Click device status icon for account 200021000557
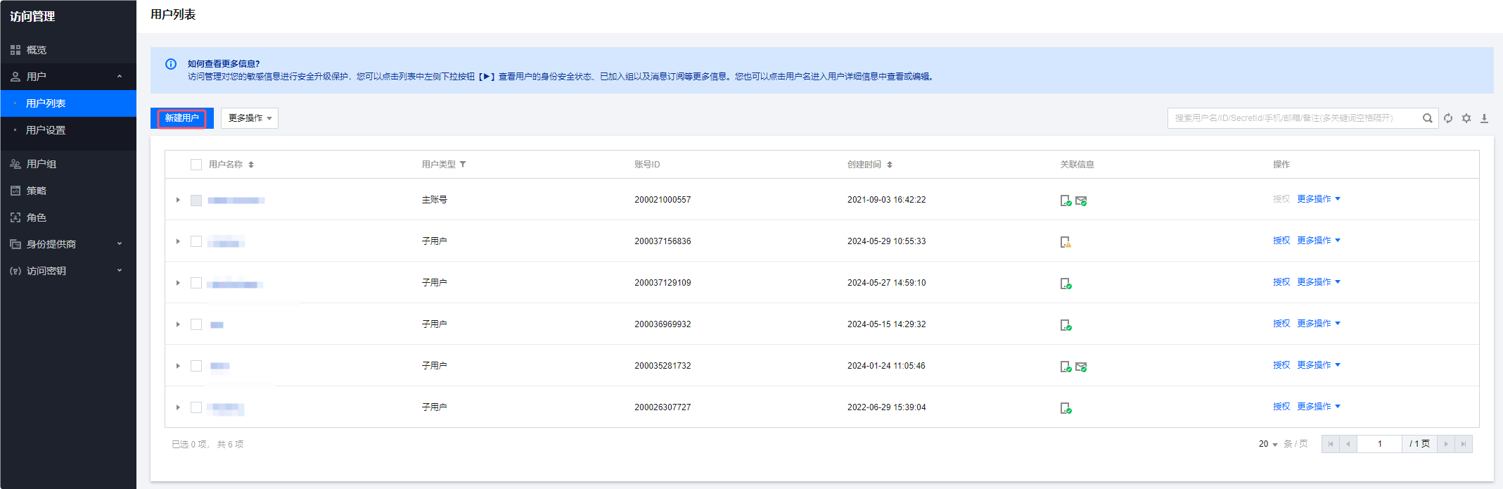The width and height of the screenshot is (1503, 489). 1066,201
